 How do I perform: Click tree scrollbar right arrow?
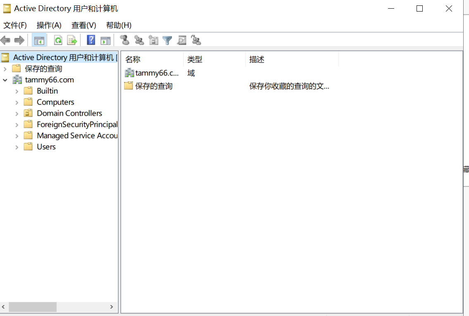click(112, 307)
